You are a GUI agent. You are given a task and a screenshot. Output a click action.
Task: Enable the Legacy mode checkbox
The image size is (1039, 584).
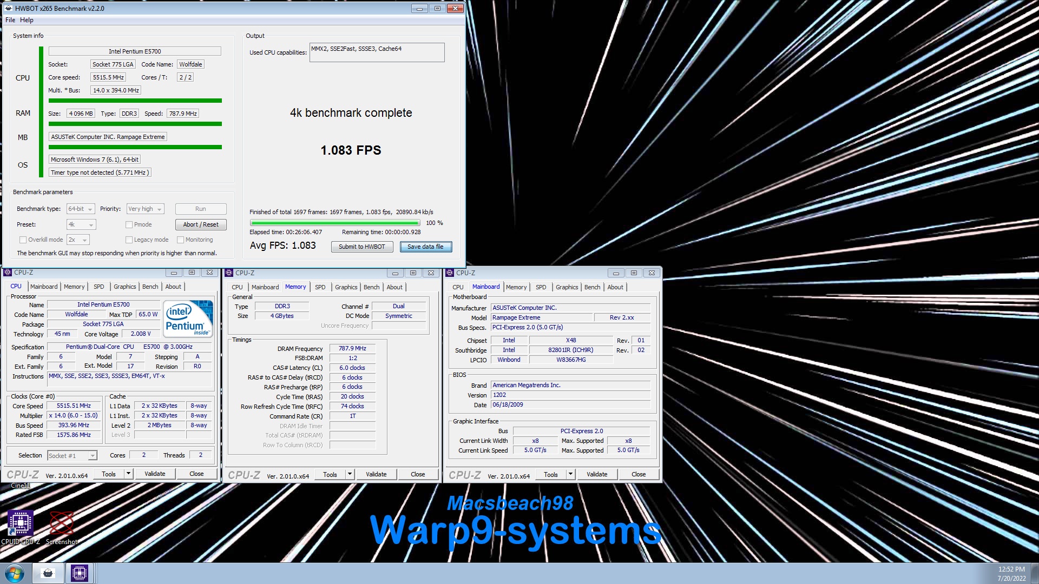(x=129, y=240)
